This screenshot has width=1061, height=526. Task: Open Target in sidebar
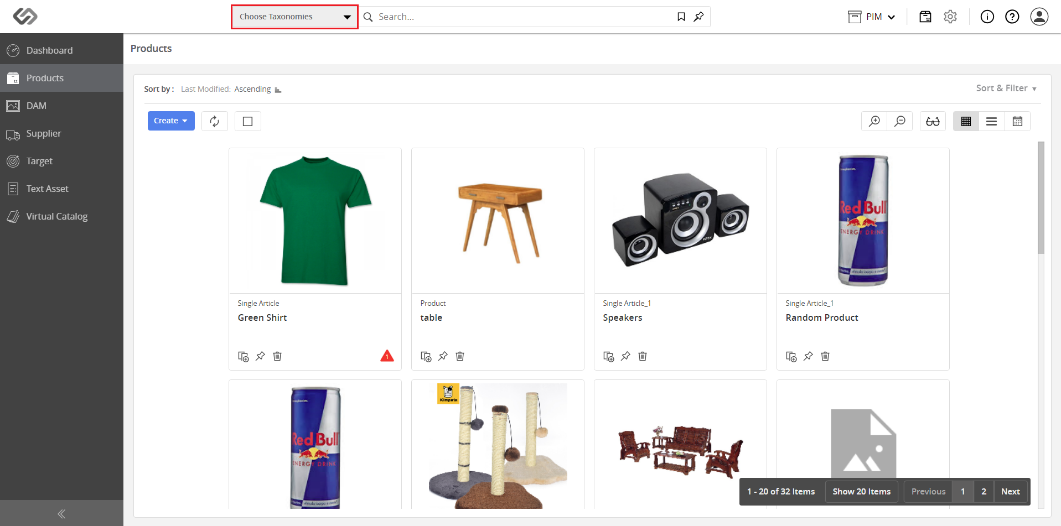(61, 161)
